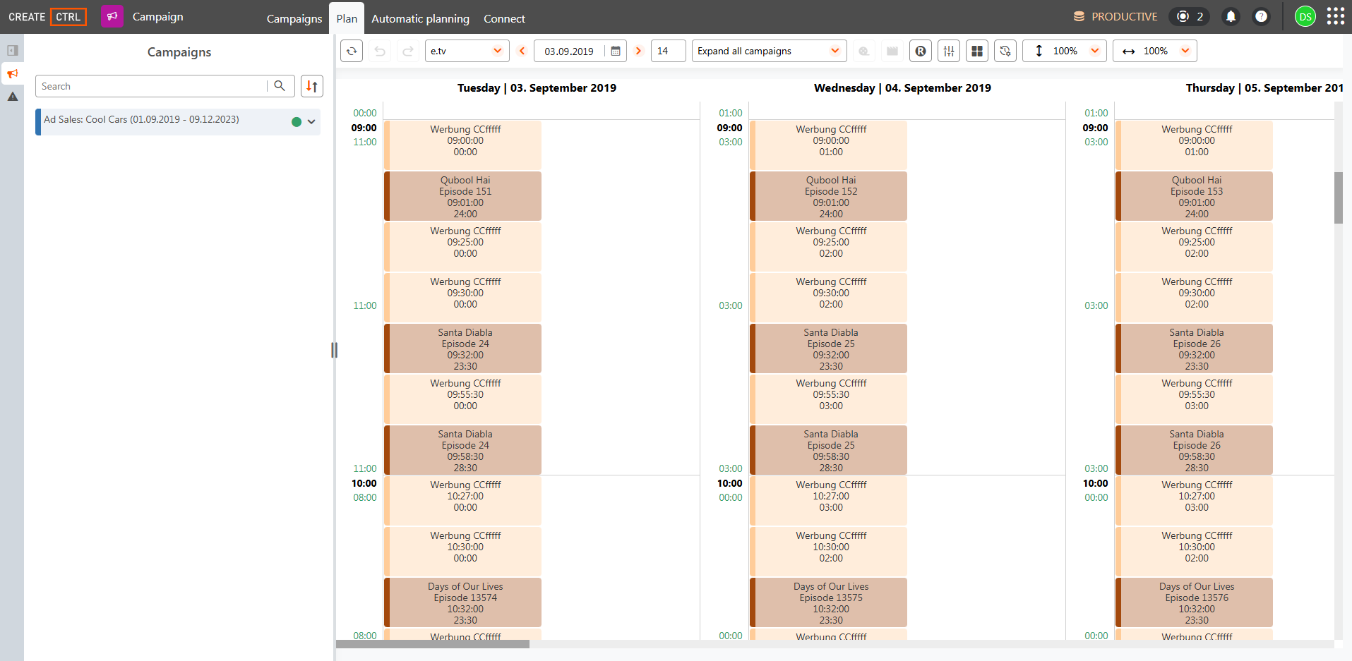Open the notifications bell
The height and width of the screenshot is (661, 1352).
click(x=1231, y=16)
